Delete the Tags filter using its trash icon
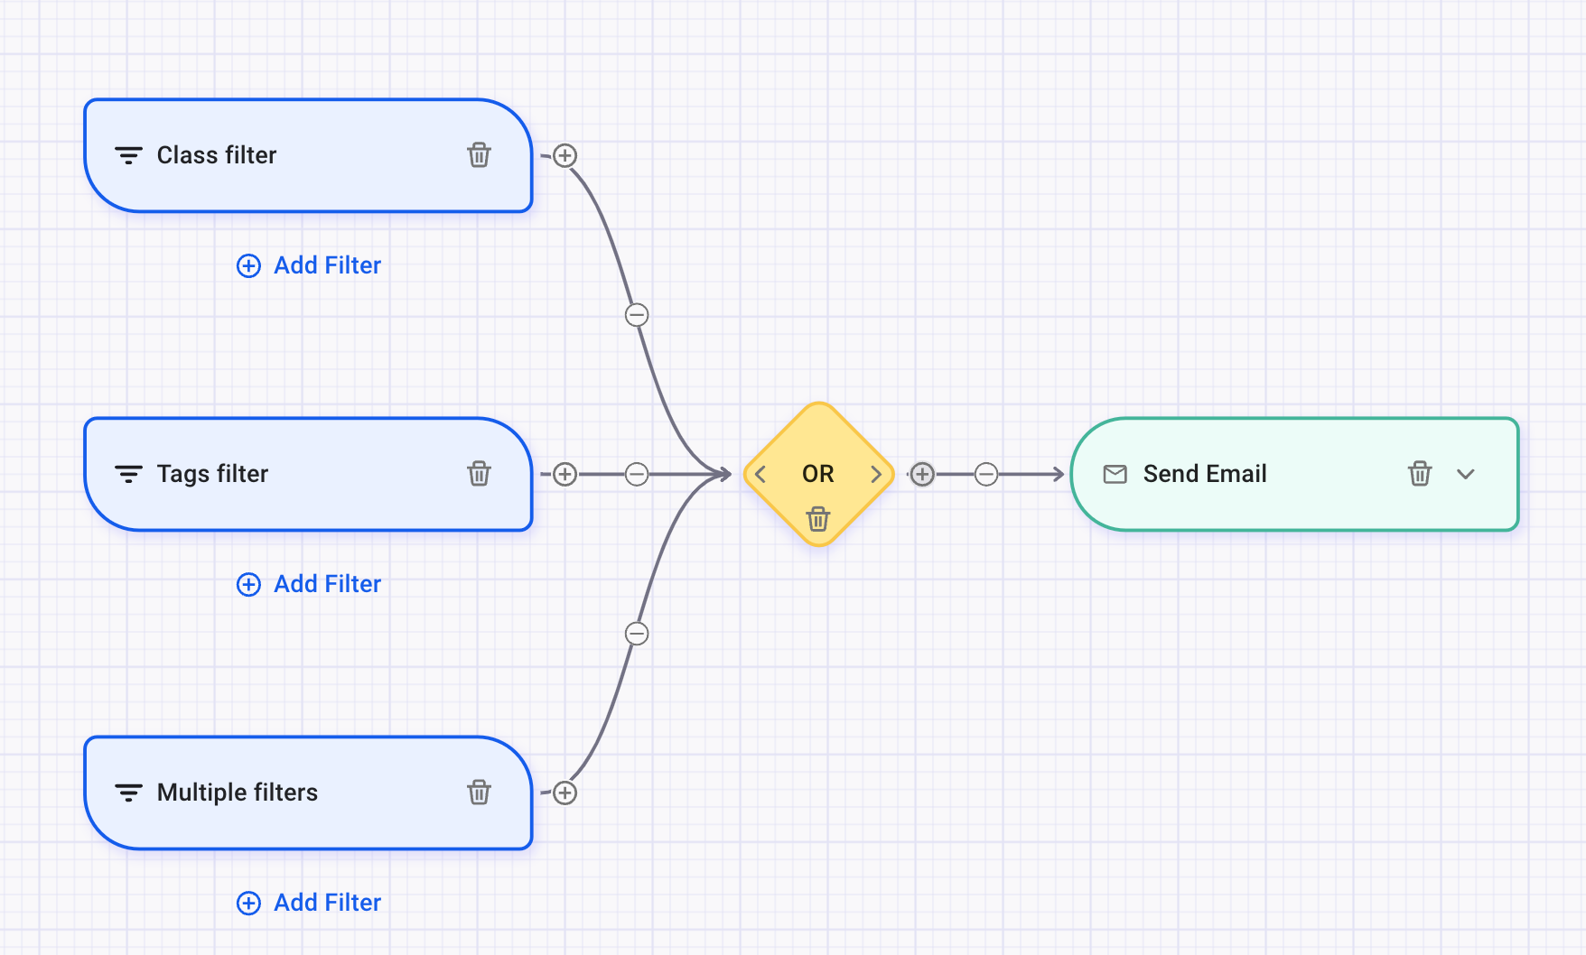Image resolution: width=1586 pixels, height=955 pixels. pos(480,473)
